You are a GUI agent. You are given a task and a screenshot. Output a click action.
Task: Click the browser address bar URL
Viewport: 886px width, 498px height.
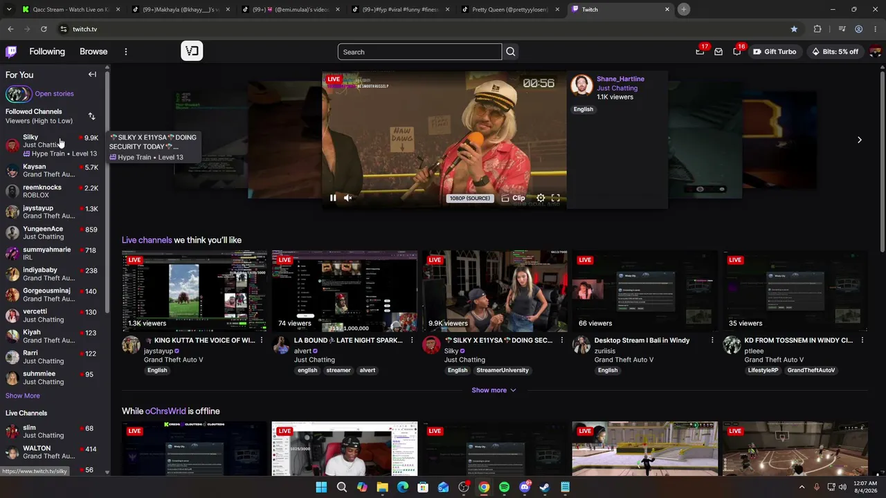[x=84, y=29]
